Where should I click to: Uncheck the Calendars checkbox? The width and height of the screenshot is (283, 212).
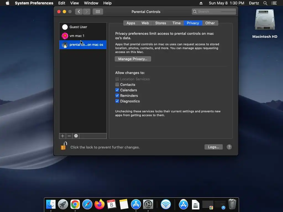pyautogui.click(x=117, y=90)
